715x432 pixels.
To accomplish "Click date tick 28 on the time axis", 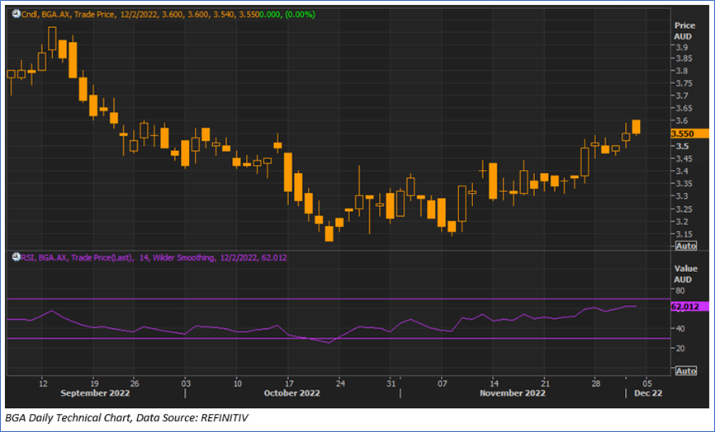I will coord(594,383).
